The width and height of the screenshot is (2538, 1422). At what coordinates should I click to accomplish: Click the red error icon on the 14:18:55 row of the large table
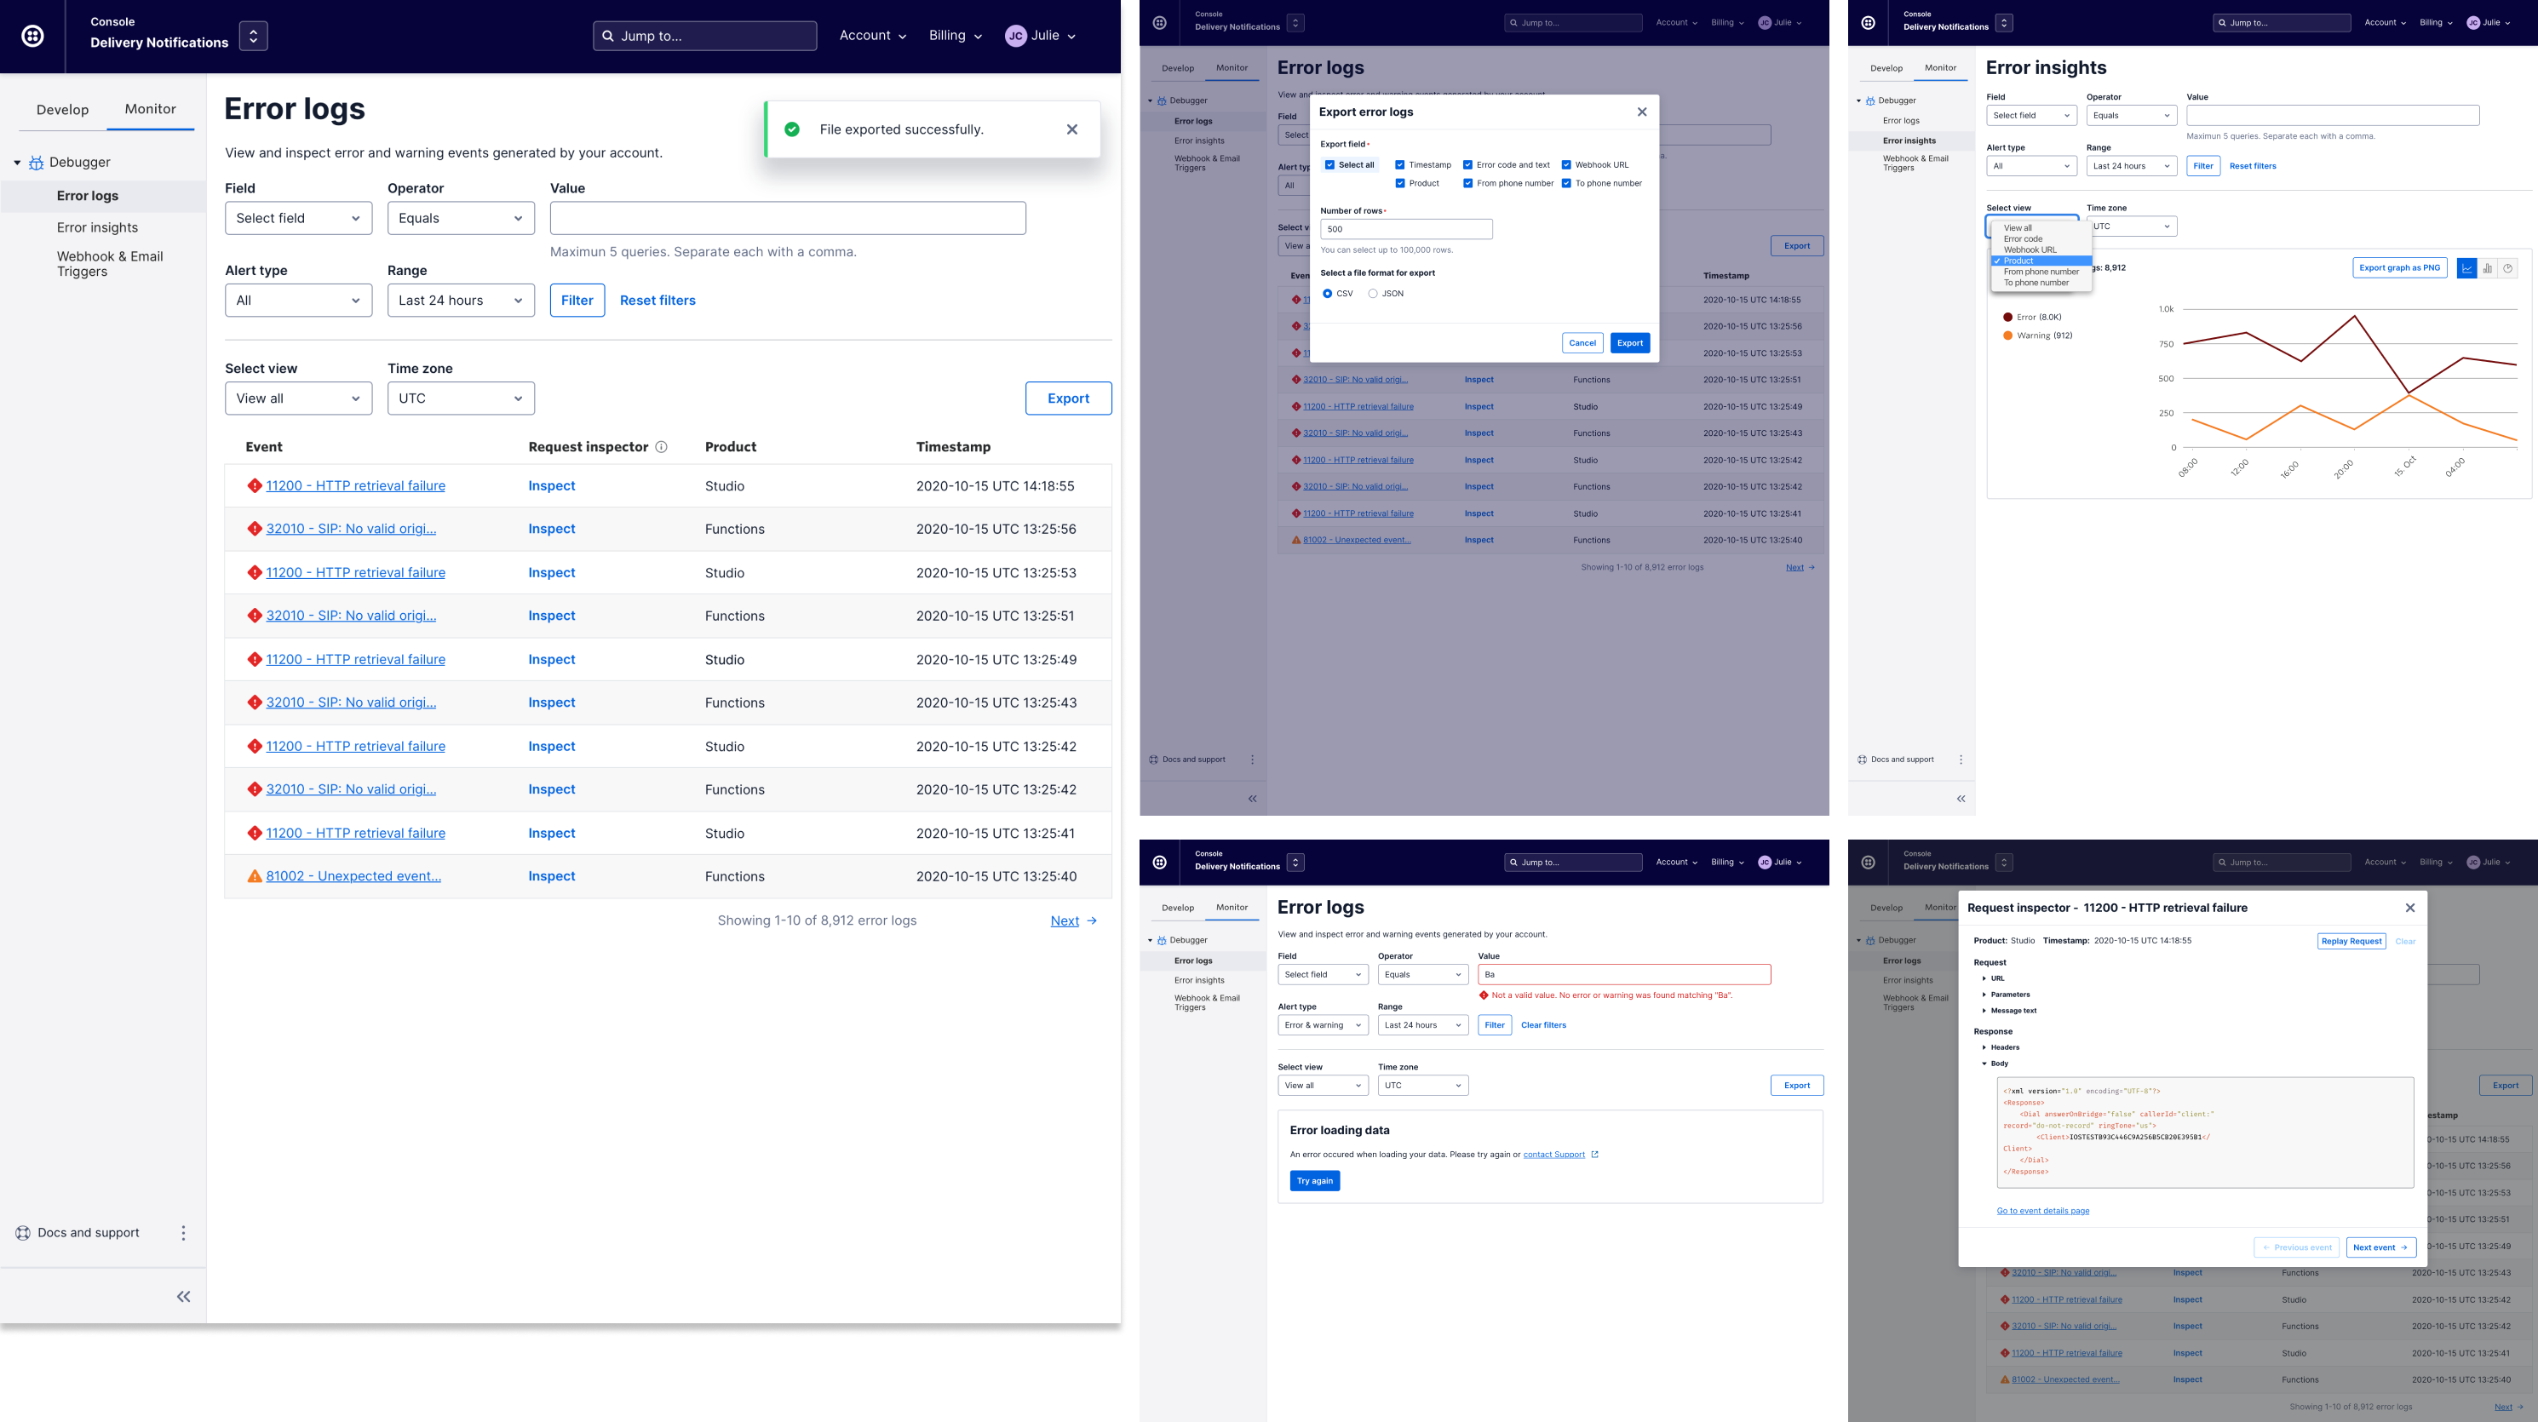click(254, 485)
